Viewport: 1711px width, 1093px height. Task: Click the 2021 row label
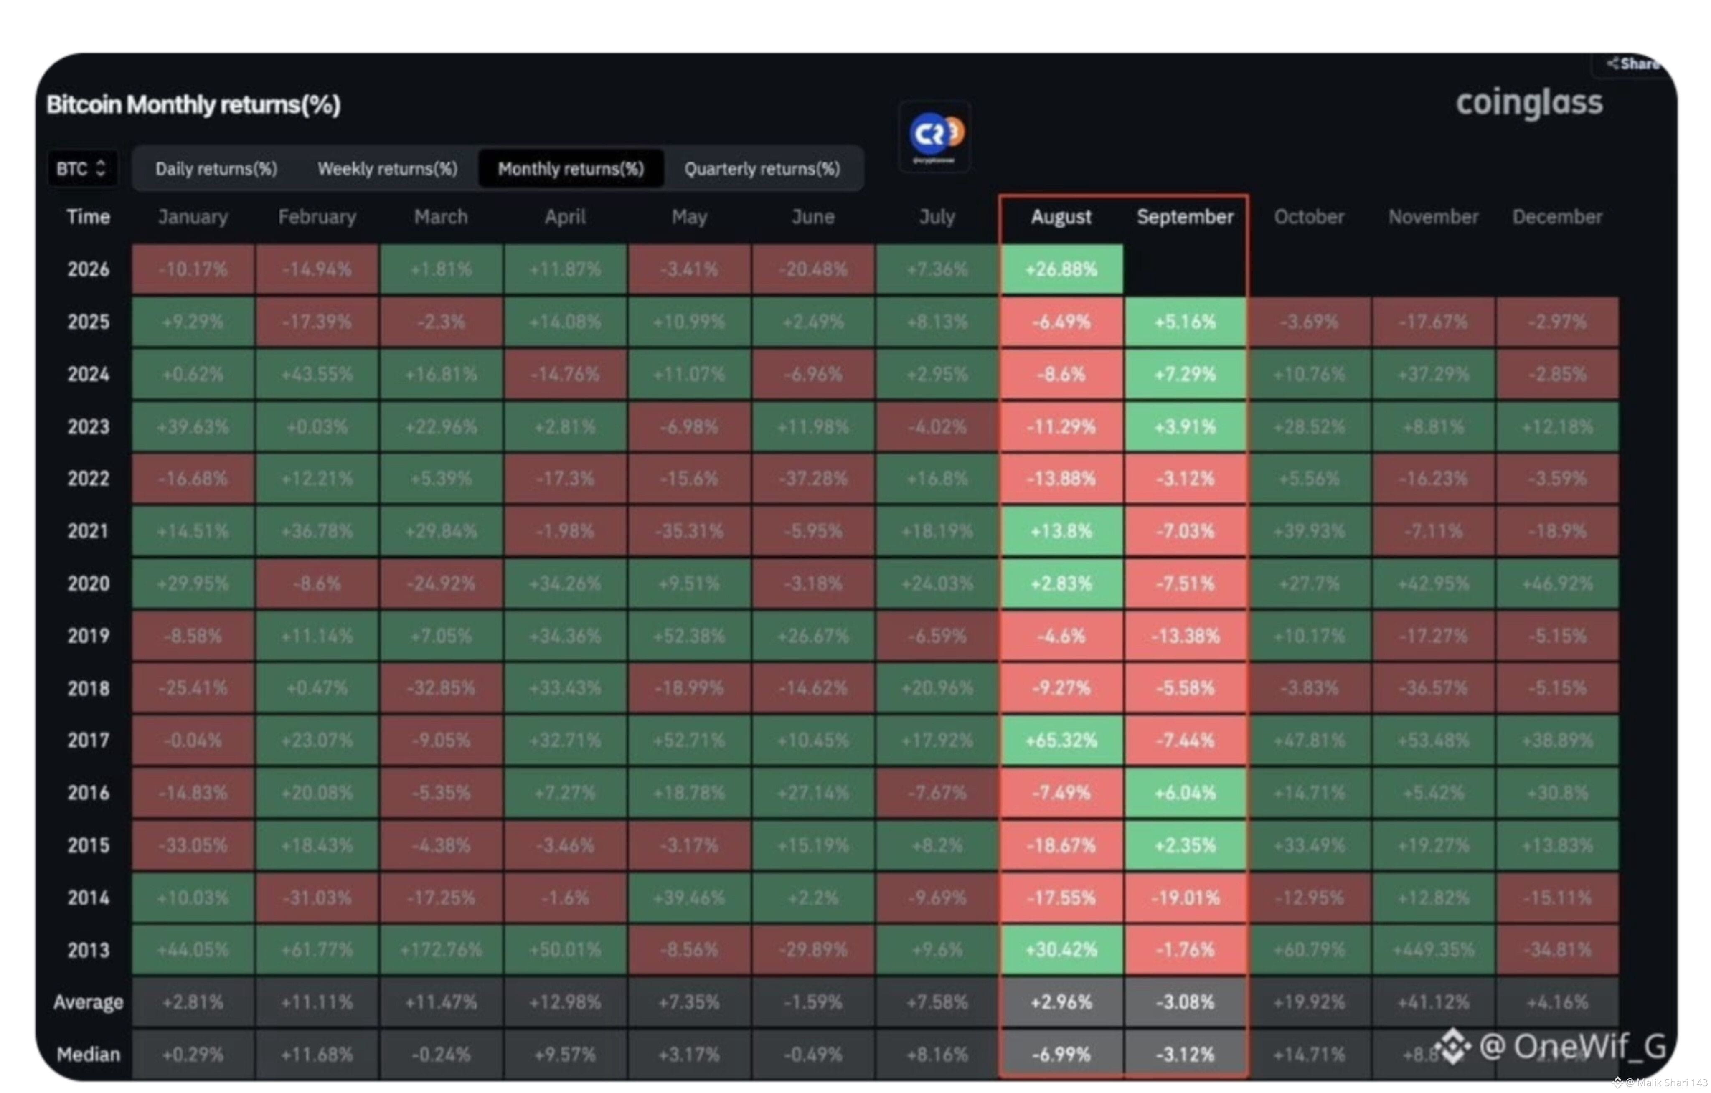tap(88, 531)
